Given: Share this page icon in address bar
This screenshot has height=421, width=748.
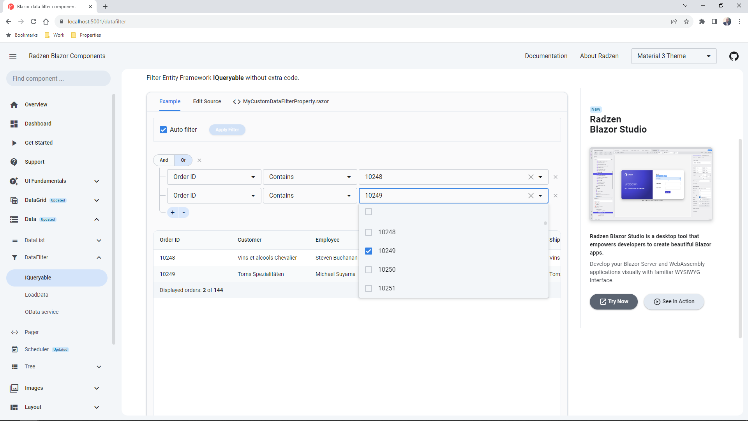Looking at the screenshot, I should 674,21.
